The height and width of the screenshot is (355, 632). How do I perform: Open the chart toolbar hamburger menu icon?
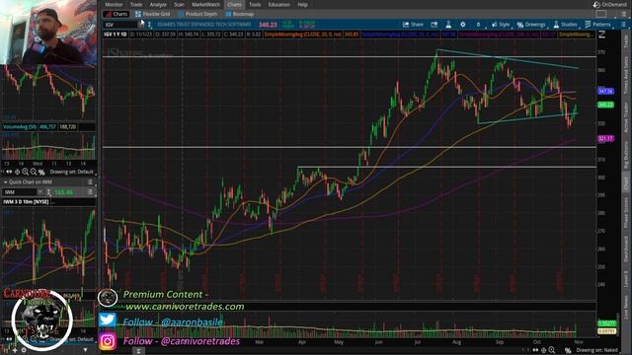tap(623, 25)
